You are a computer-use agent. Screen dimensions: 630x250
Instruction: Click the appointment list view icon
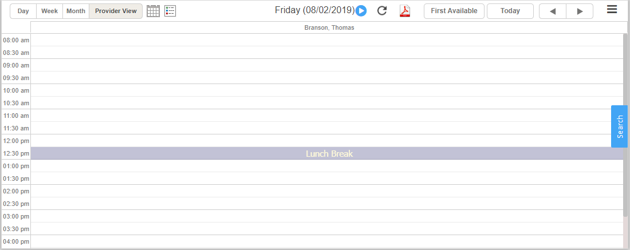click(x=170, y=11)
